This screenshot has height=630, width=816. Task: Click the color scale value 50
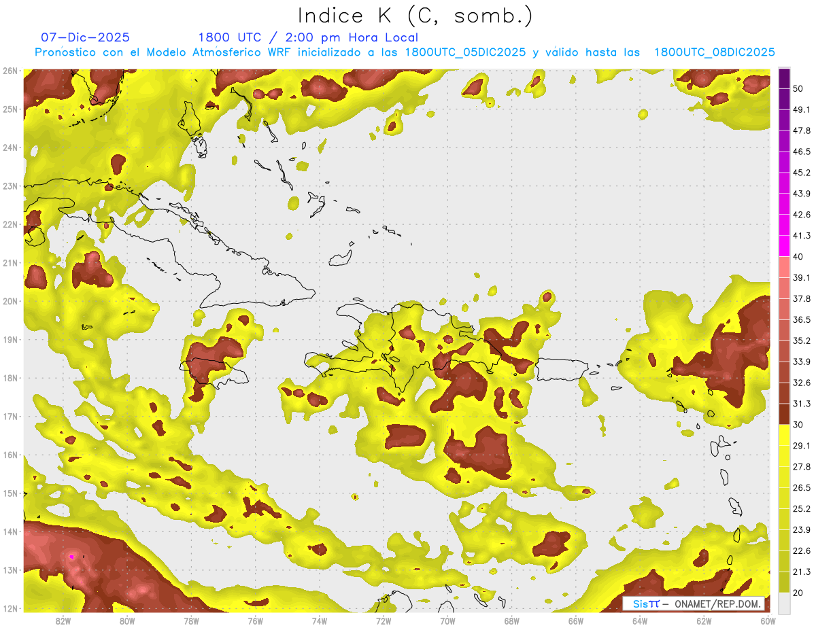(798, 89)
